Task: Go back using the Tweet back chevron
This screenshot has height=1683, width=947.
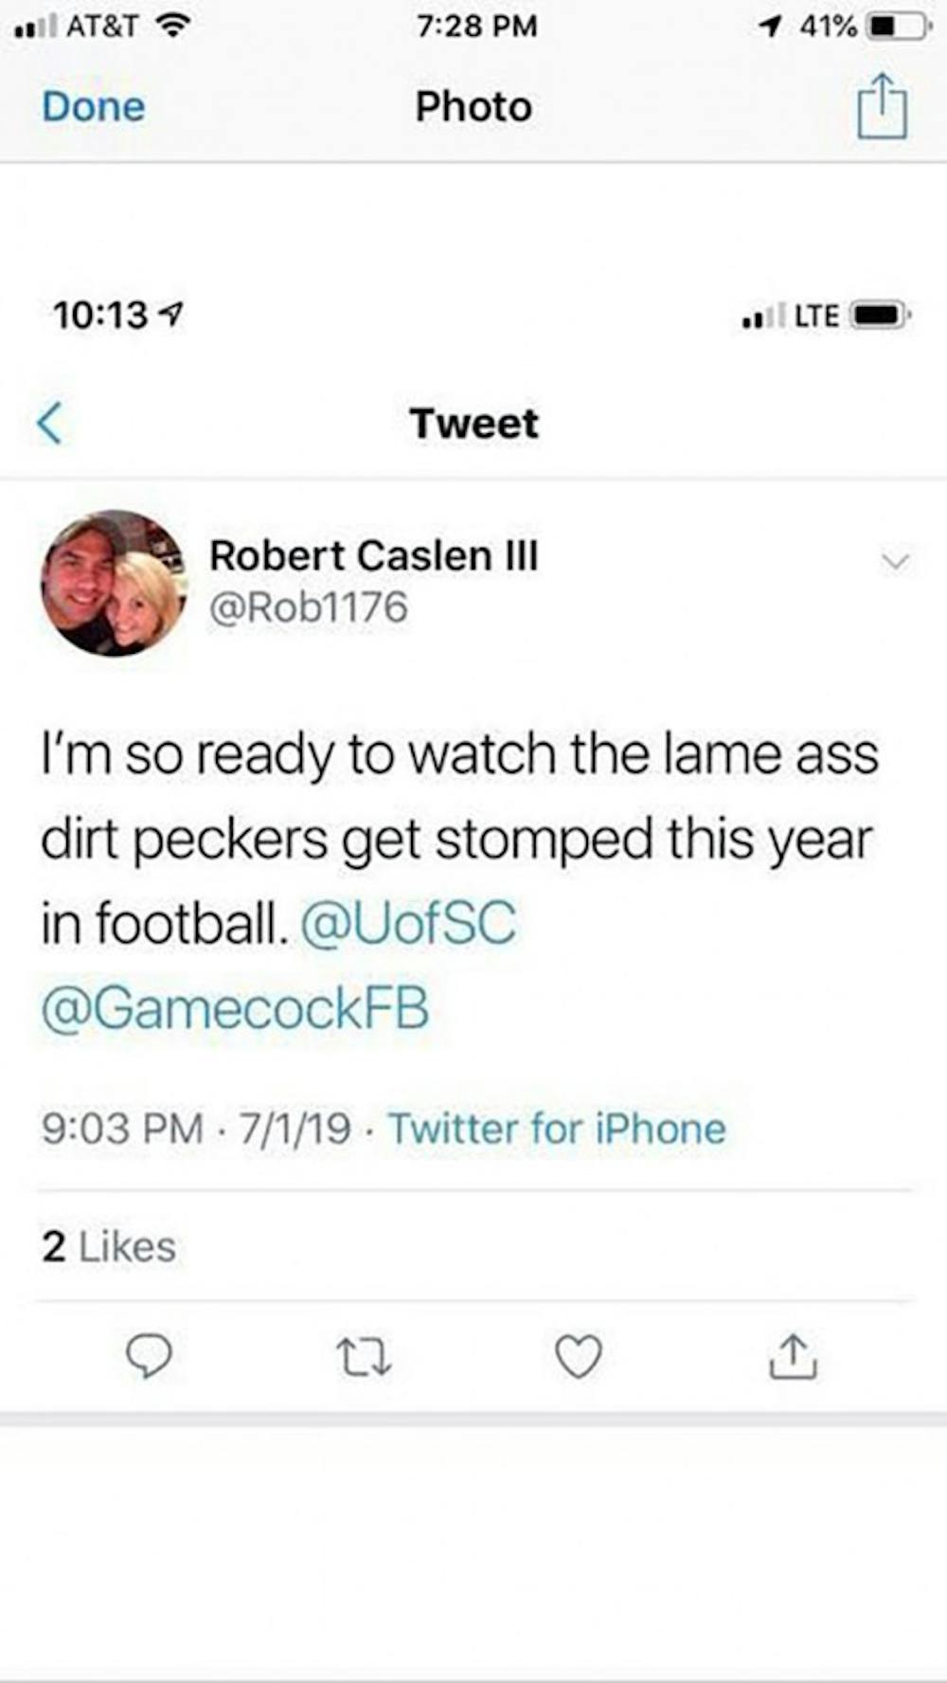Action: tap(50, 423)
